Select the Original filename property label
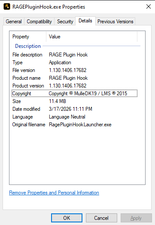155x225 pixels. (29, 125)
